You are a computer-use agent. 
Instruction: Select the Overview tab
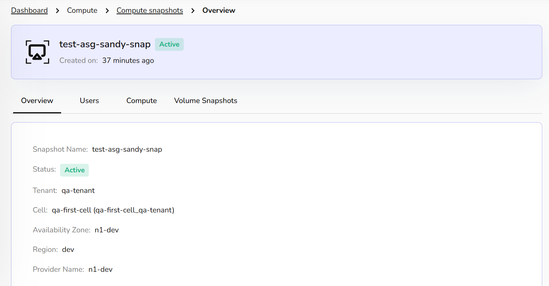click(x=37, y=101)
